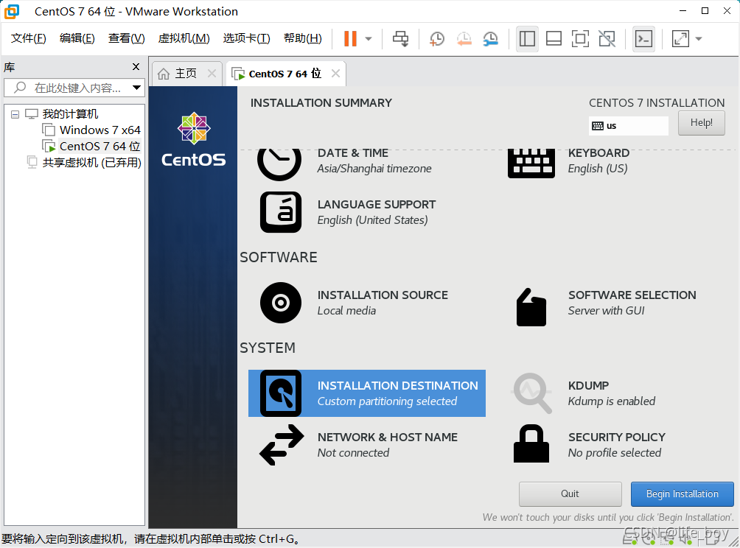
Task: Open KDUMP magnifier icon
Action: pyautogui.click(x=532, y=393)
